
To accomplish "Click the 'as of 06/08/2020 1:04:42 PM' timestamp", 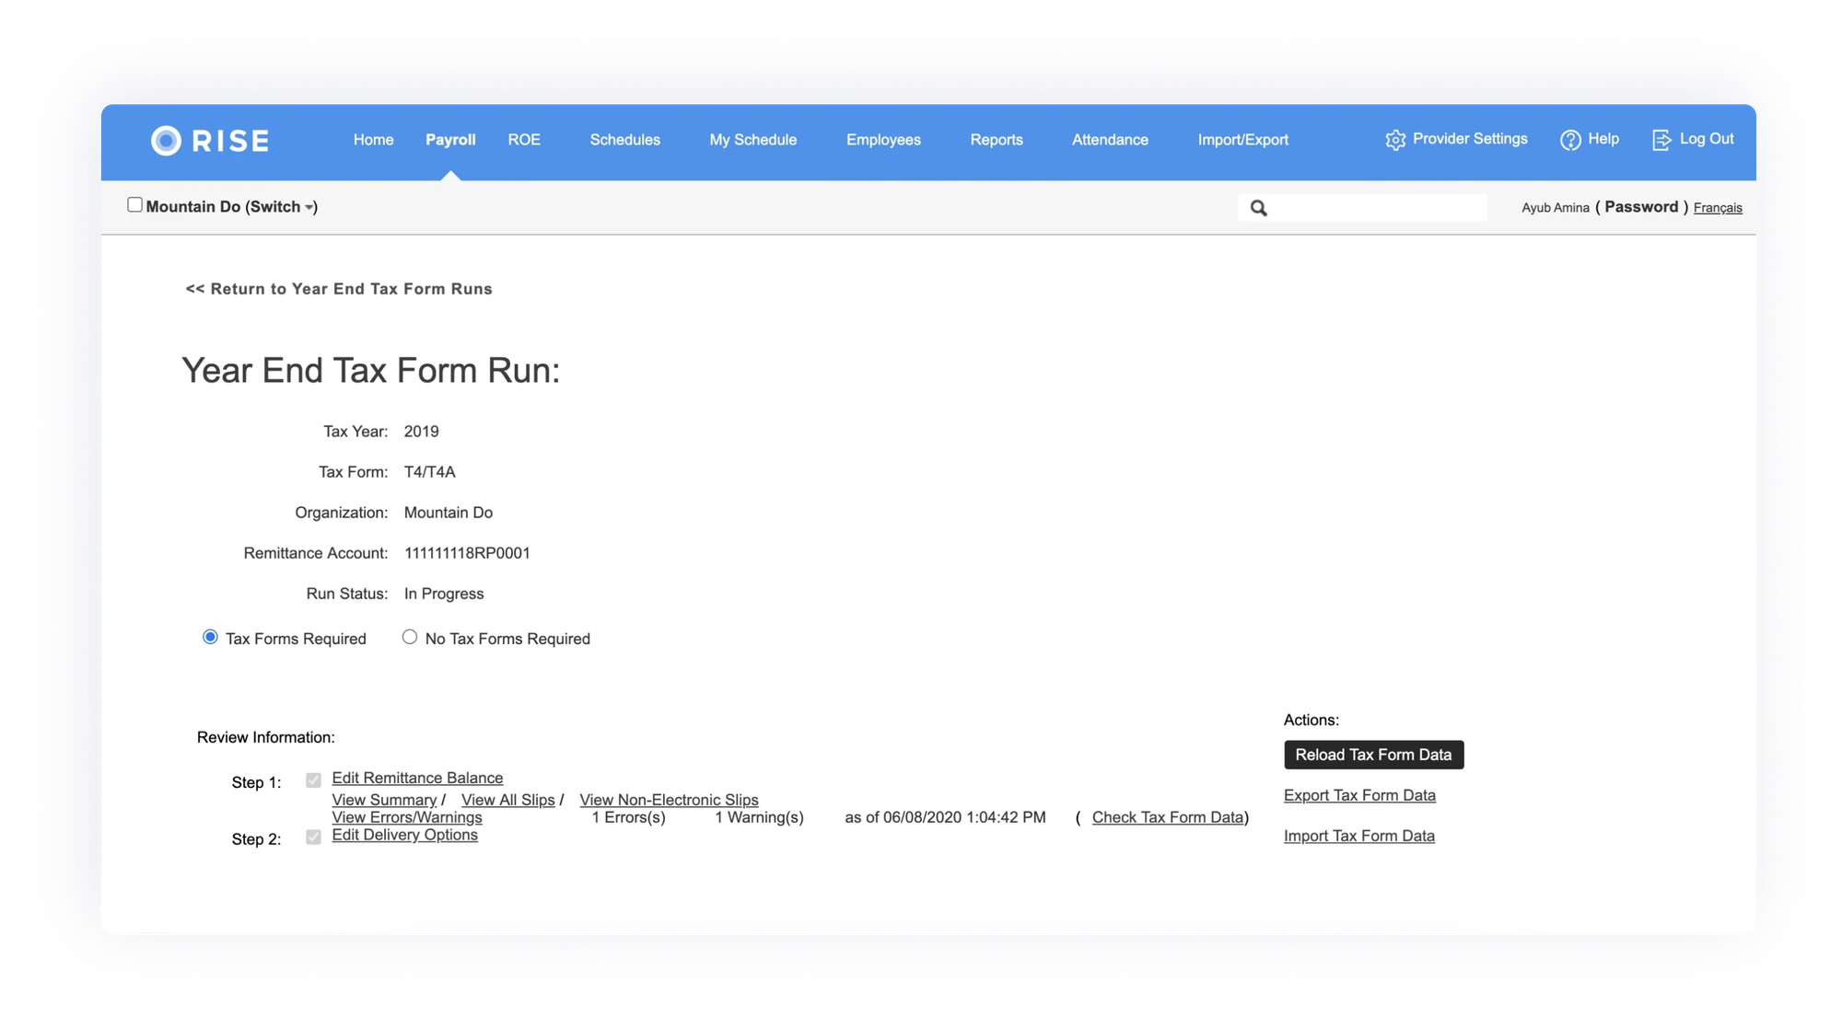I will [x=945, y=817].
